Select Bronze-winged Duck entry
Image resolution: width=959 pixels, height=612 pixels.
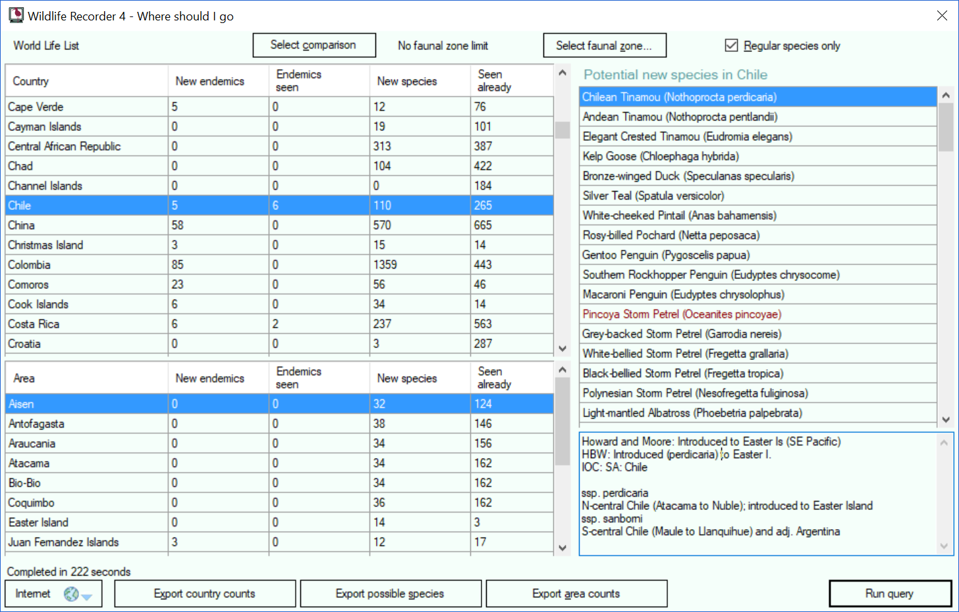[758, 176]
